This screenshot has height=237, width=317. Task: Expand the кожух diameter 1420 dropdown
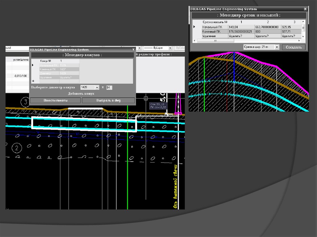pos(97,87)
